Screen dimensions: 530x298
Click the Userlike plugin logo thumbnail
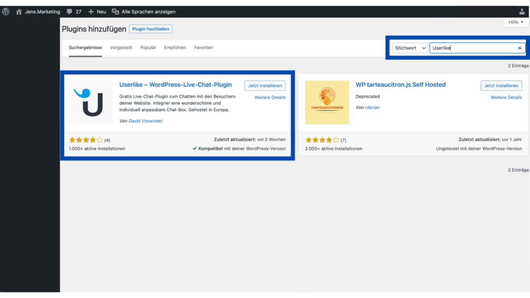[91, 102]
